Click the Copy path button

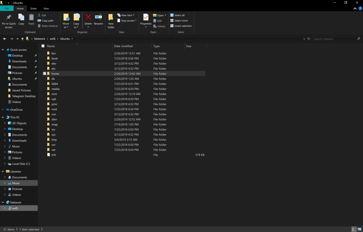point(45,21)
